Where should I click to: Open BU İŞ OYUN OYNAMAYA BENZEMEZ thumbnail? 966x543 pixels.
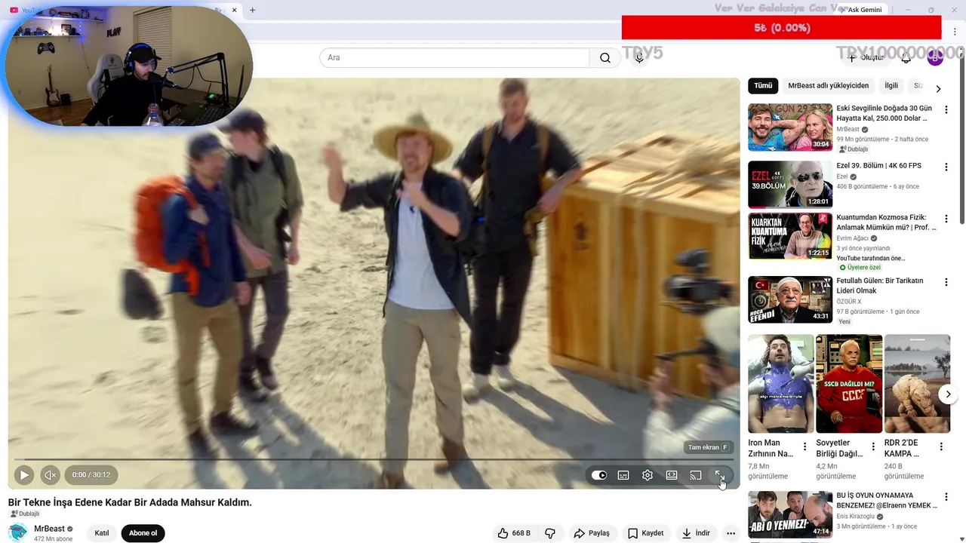pos(790,515)
